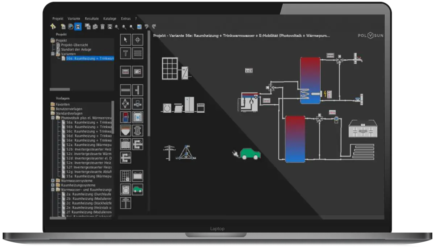This screenshot has width=435, height=251.
Task: Select the radiator component palette icon
Action: (126, 144)
